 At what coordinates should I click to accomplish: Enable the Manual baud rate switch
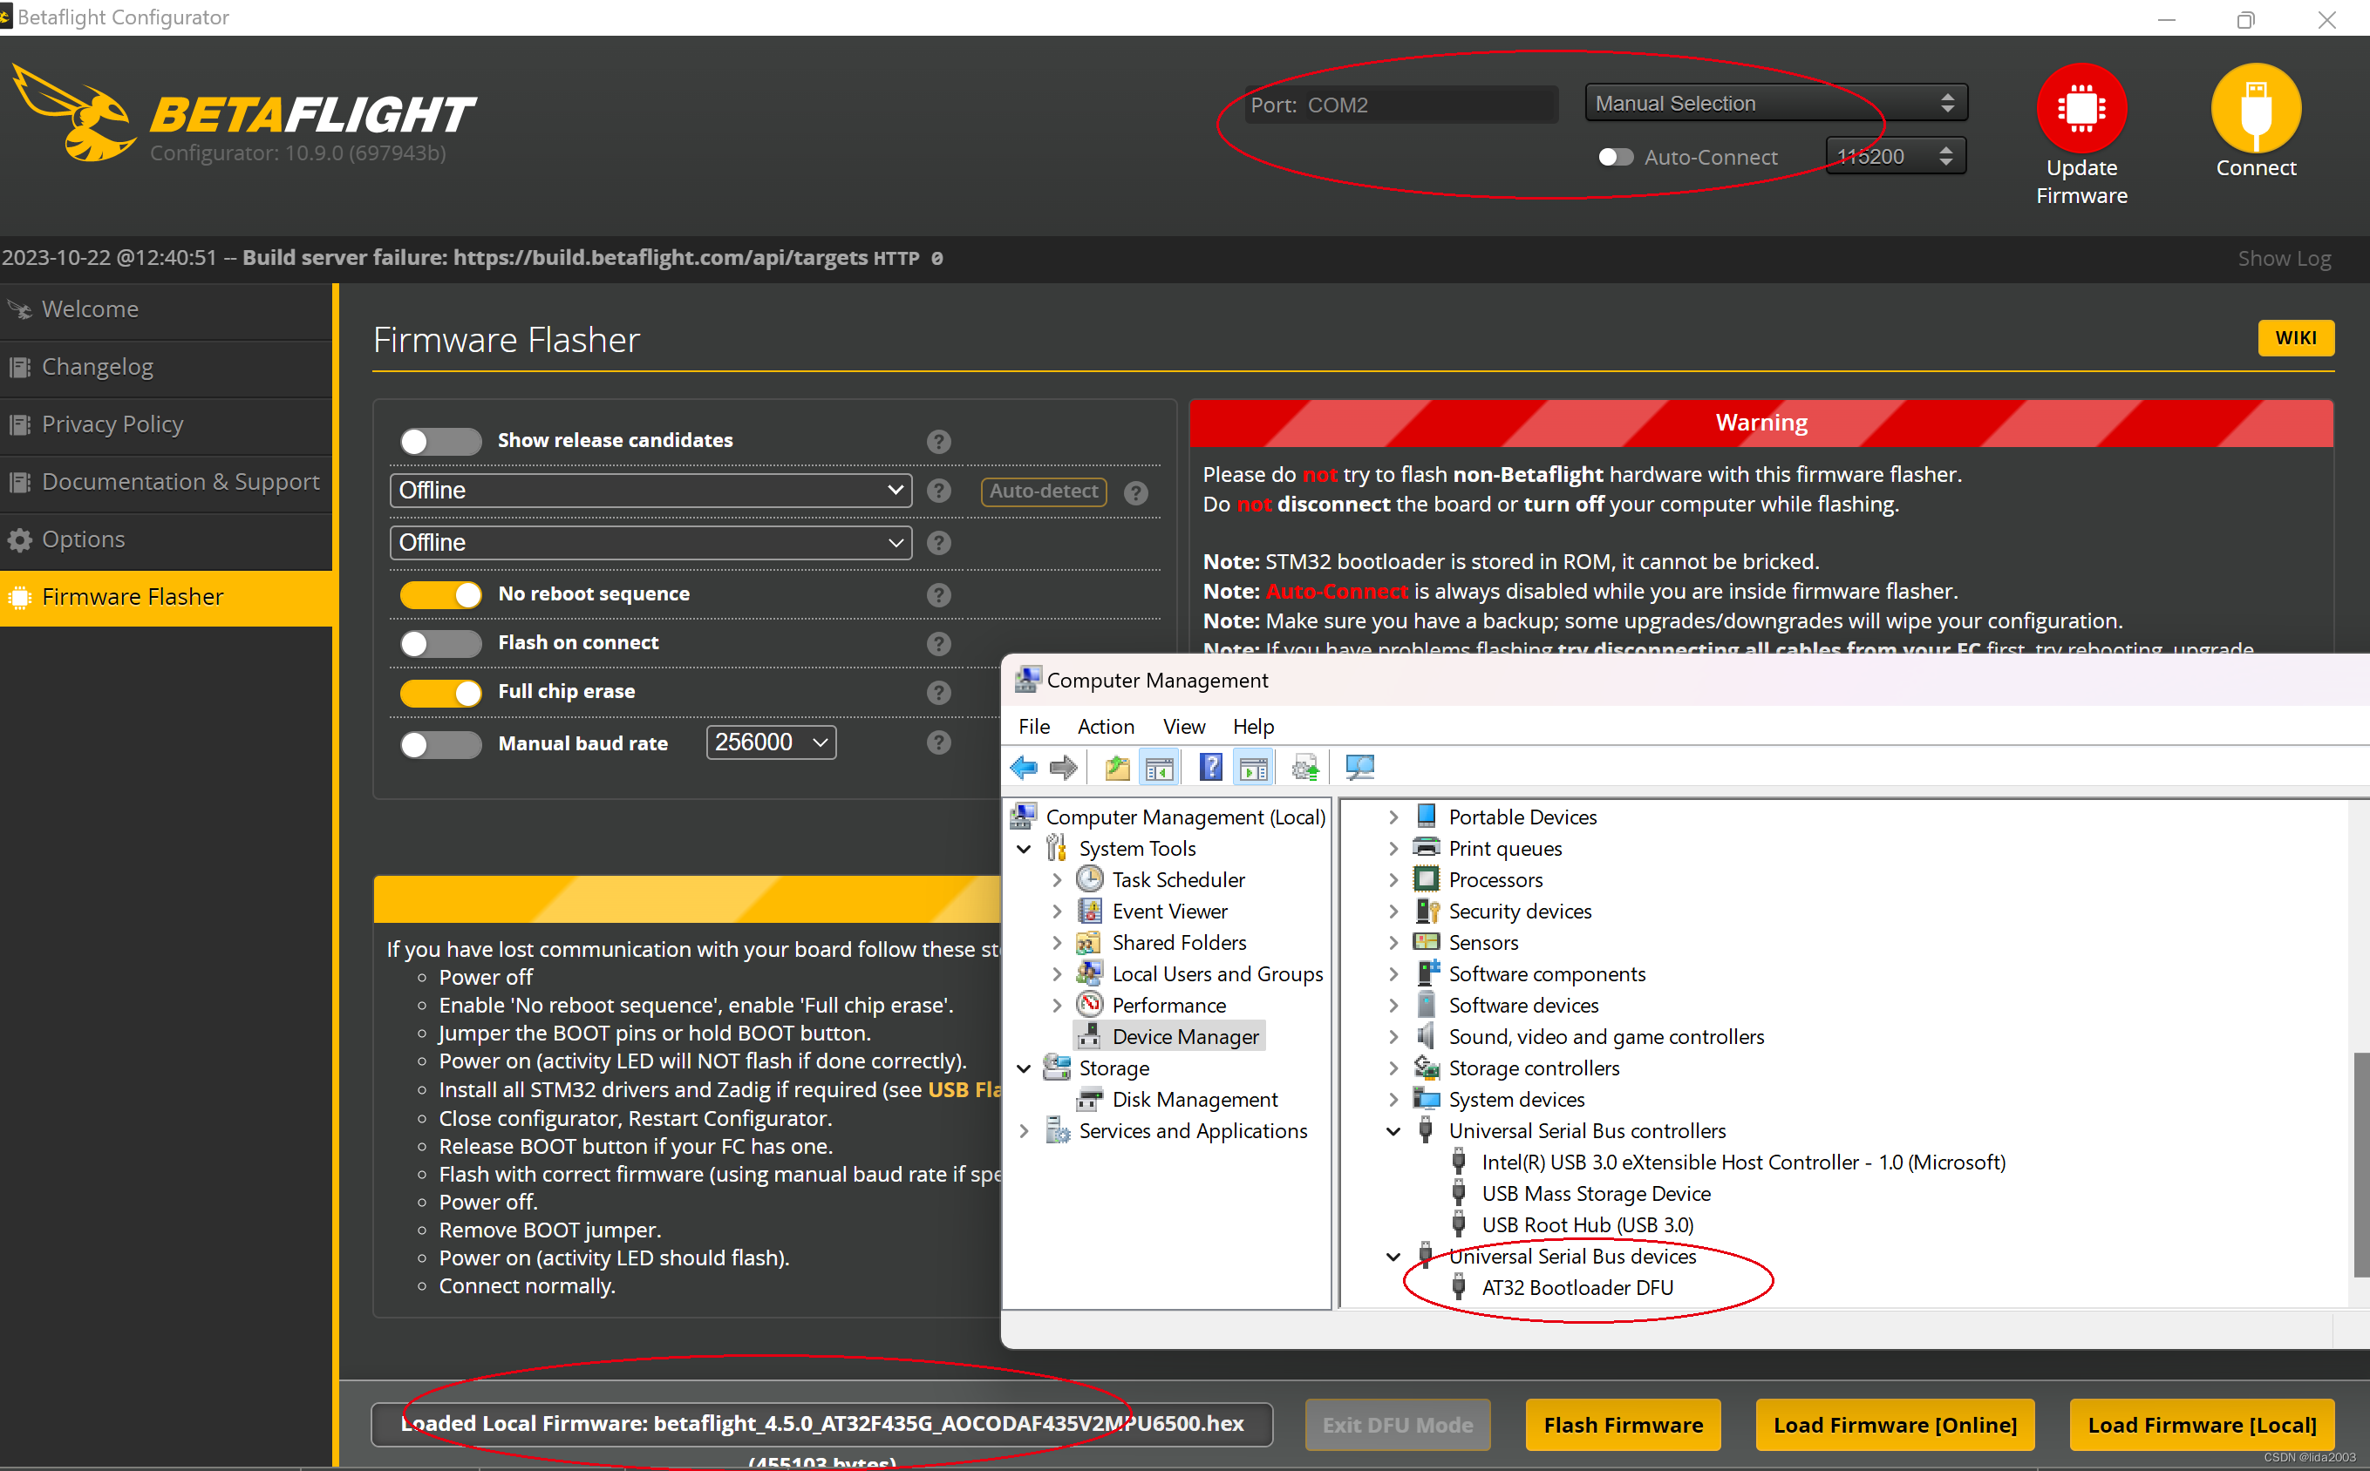pos(441,744)
